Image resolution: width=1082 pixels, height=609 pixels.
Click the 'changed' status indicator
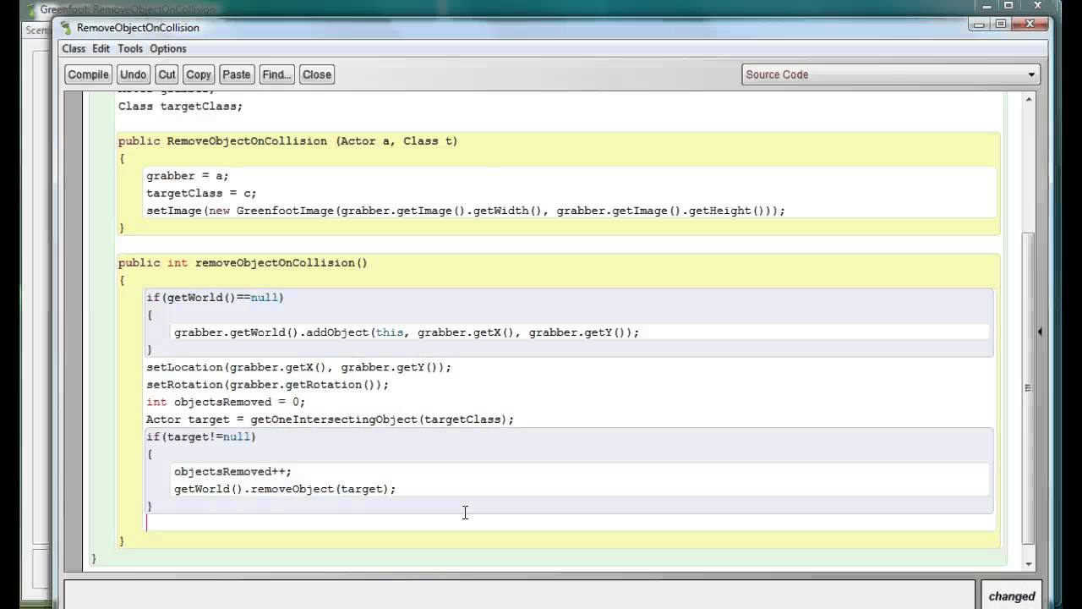[1011, 596]
